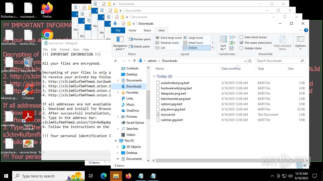Select Medium icons layout
Viewport: 323px width, 181px height.
(167, 43)
